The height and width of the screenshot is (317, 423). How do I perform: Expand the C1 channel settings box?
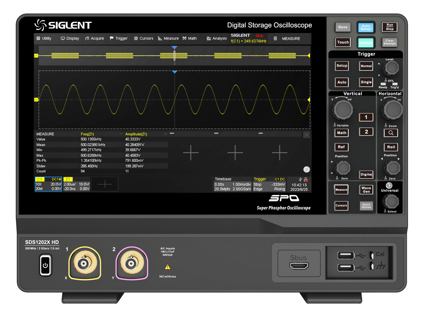[x=48, y=184]
